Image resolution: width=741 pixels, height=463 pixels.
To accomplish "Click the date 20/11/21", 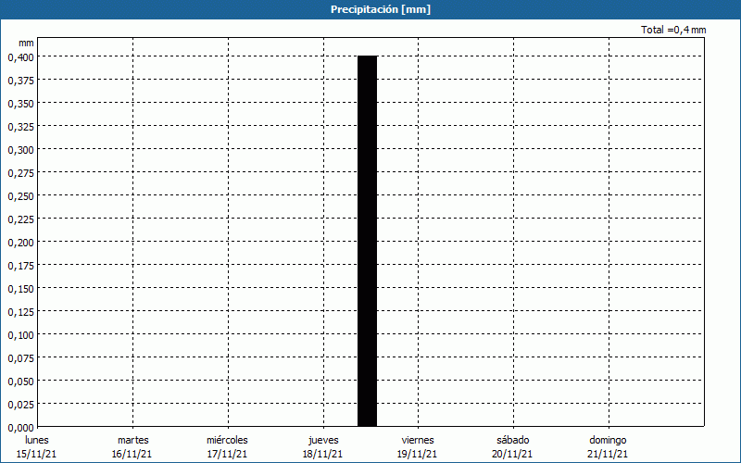I will (x=512, y=454).
